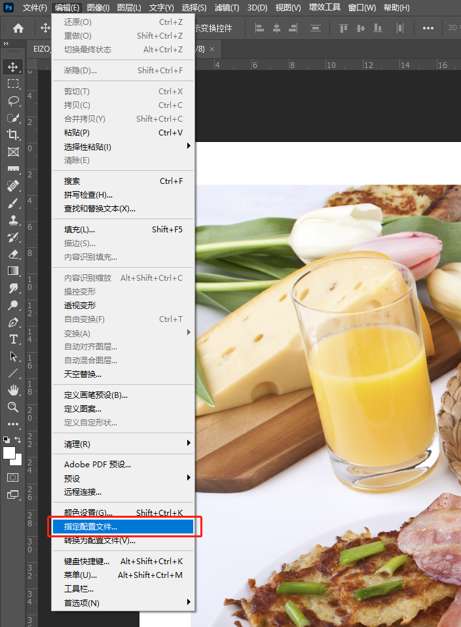This screenshot has height=627, width=461.
Task: Close the open document tab
Action: [x=212, y=49]
